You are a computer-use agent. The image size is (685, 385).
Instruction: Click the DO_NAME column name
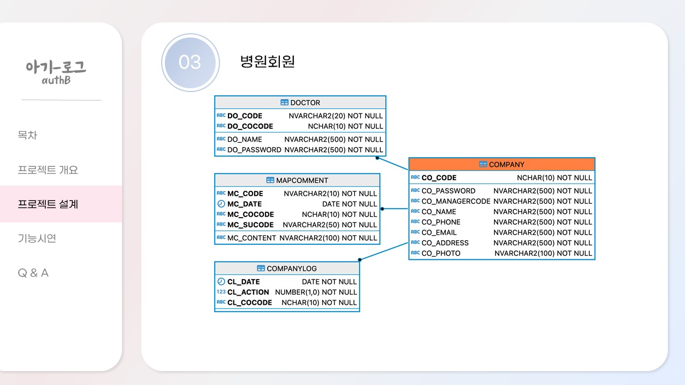coord(245,139)
